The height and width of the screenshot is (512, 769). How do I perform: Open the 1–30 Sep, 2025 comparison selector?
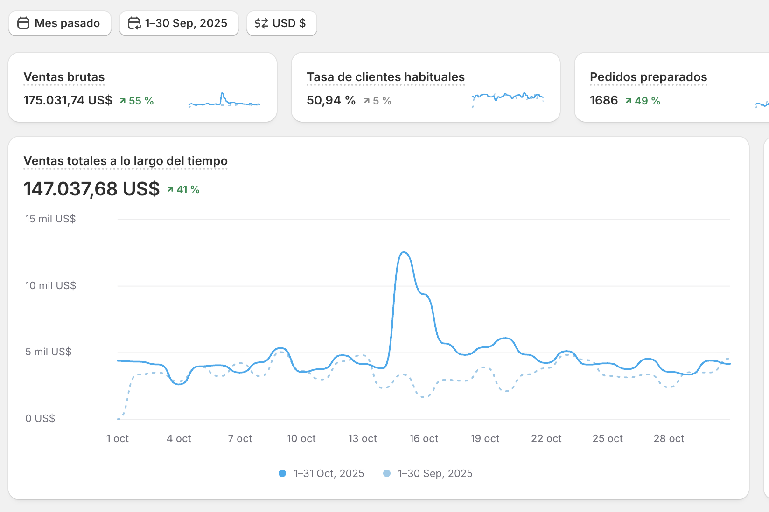tap(179, 23)
